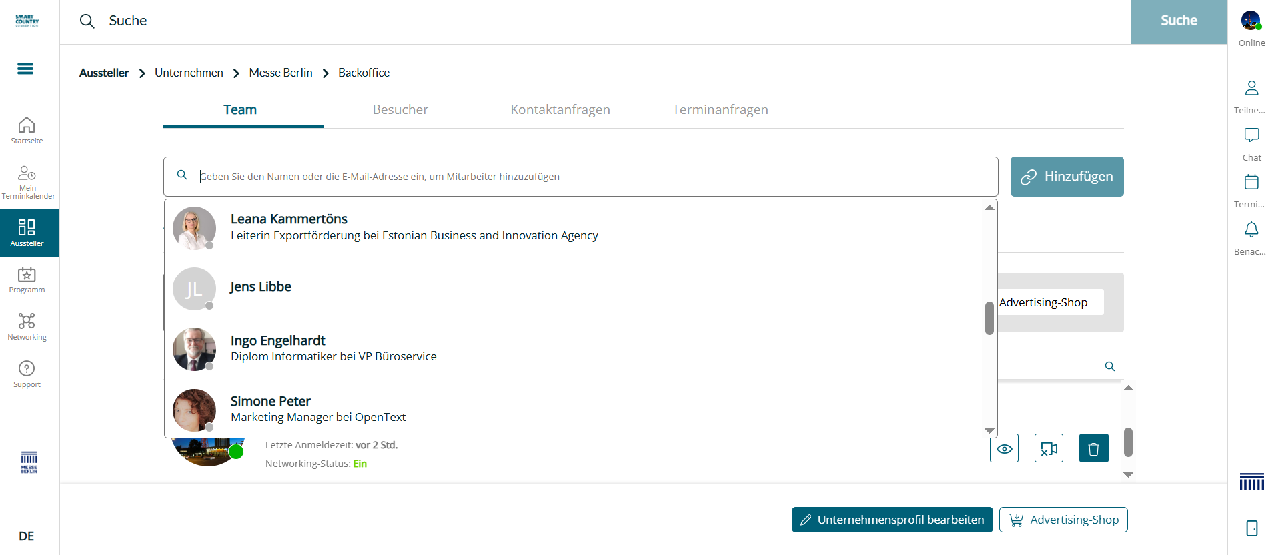
Task: Click the suggestion list scrollbar thumb
Action: (x=989, y=318)
